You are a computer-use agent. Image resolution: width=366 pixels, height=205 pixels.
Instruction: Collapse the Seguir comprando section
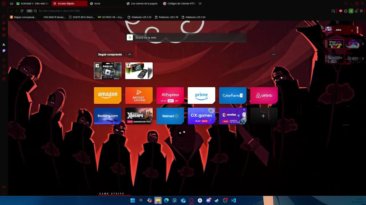[x=130, y=54]
